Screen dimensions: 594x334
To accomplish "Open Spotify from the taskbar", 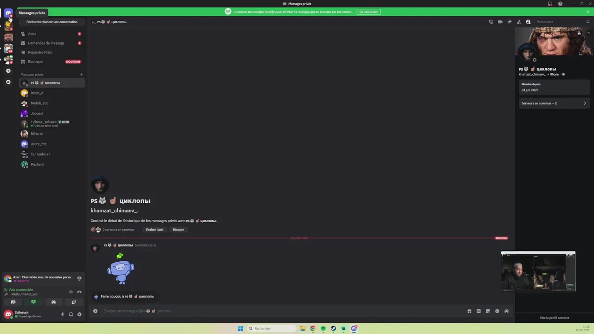I will (x=323, y=328).
